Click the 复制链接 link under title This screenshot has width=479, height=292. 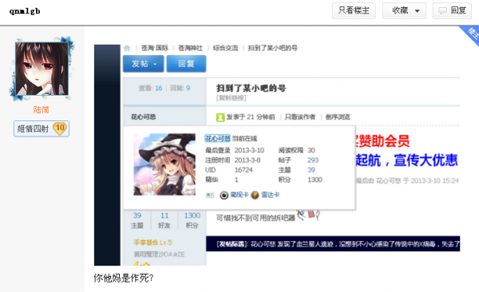(x=232, y=98)
